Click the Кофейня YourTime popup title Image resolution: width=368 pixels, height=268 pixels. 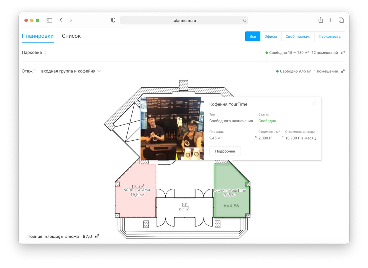tap(228, 104)
